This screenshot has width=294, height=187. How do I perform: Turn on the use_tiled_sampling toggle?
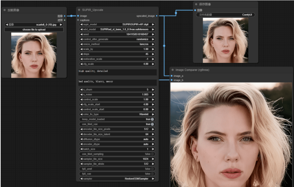[152, 154]
